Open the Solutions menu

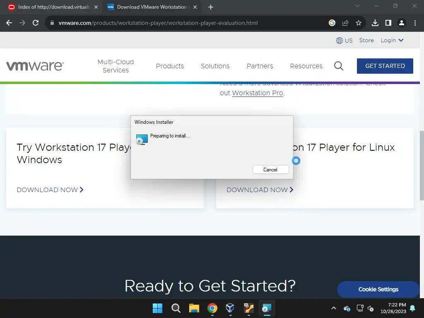click(x=215, y=66)
